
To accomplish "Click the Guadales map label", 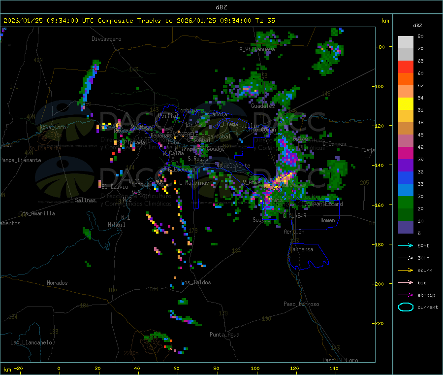I will pos(263,106).
